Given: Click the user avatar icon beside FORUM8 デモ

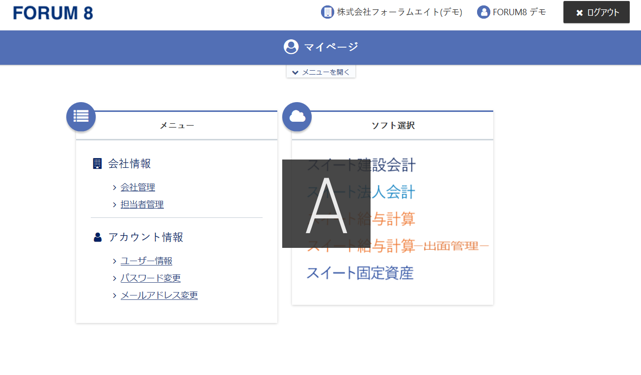Looking at the screenshot, I should coord(483,12).
